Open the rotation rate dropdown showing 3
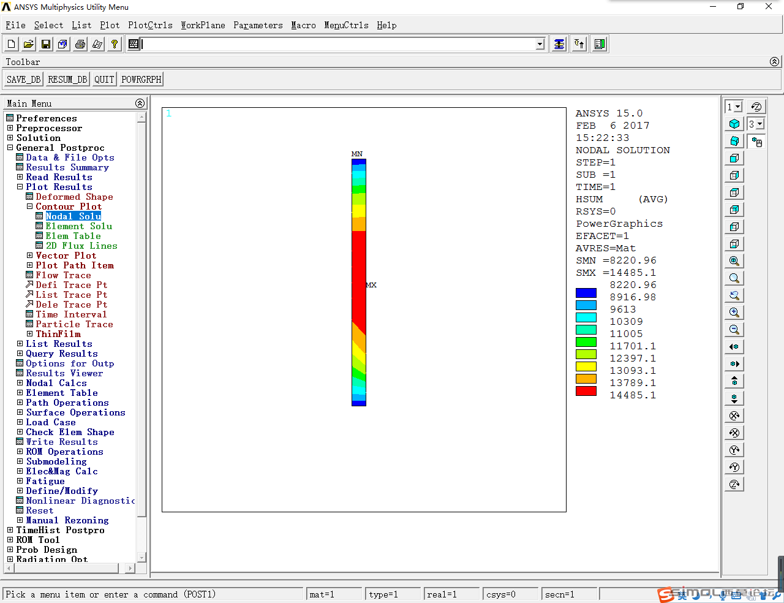The width and height of the screenshot is (784, 603). click(x=760, y=124)
